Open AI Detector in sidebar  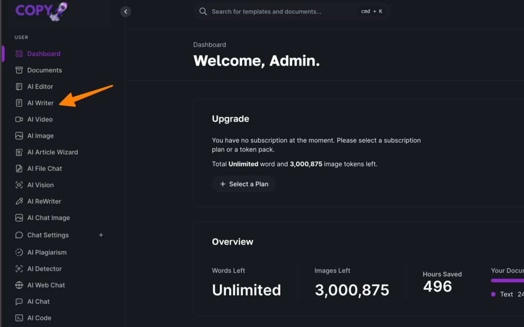44,269
